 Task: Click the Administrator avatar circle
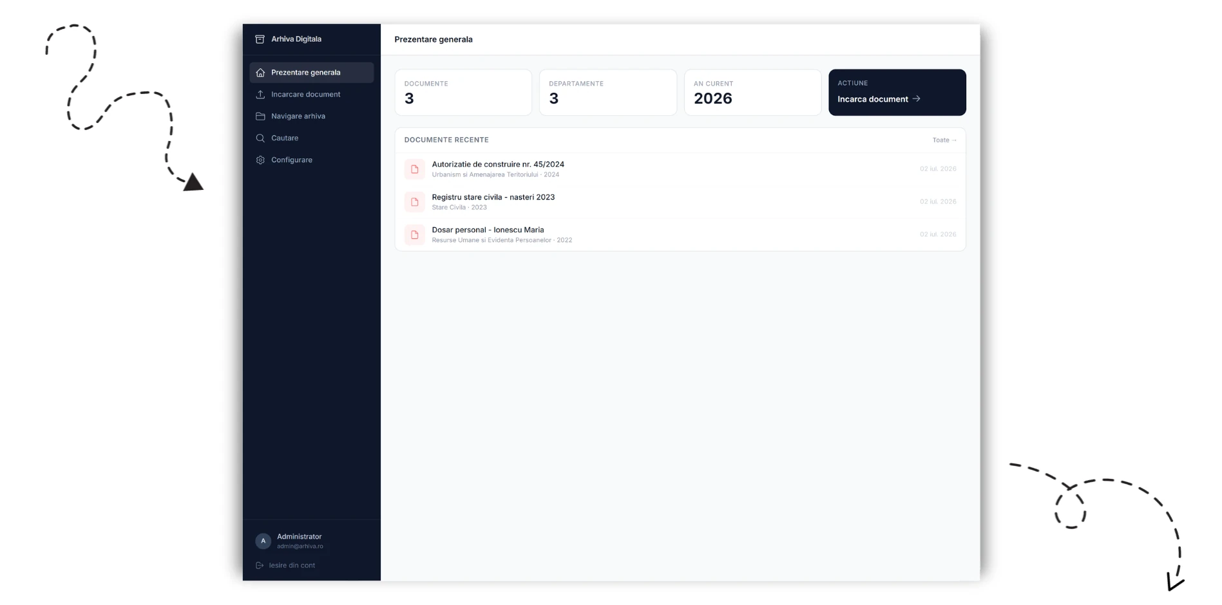tap(263, 541)
